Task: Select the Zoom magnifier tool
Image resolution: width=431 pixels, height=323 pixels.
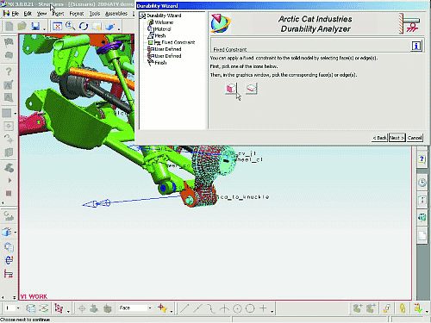Action: click(x=70, y=26)
